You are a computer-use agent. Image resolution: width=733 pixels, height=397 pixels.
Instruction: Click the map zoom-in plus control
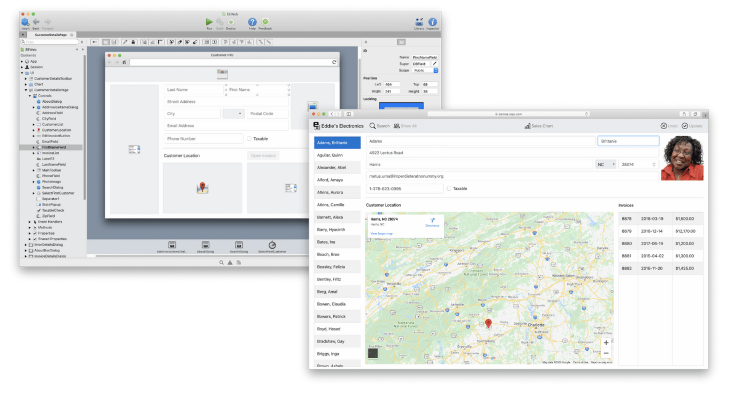606,343
